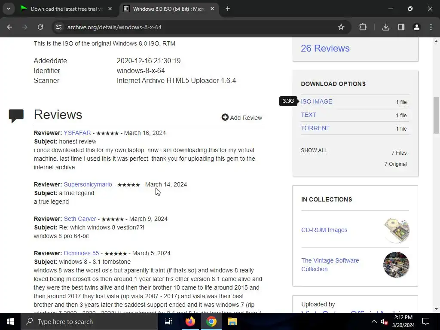Open the notification center icon
440x330 pixels.
426,321
